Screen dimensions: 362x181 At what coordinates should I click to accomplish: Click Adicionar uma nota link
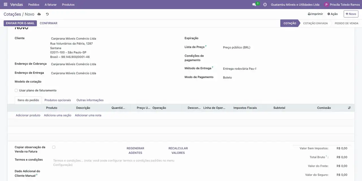coord(88,115)
